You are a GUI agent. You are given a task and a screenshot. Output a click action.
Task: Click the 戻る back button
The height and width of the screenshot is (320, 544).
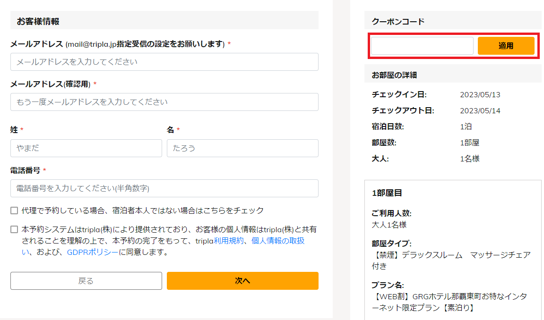[x=86, y=281]
